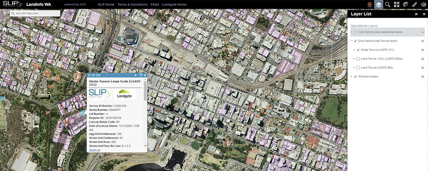
Task: Click the magnifier icon in geocoder box
Action: pyautogui.click(x=13, y=13)
